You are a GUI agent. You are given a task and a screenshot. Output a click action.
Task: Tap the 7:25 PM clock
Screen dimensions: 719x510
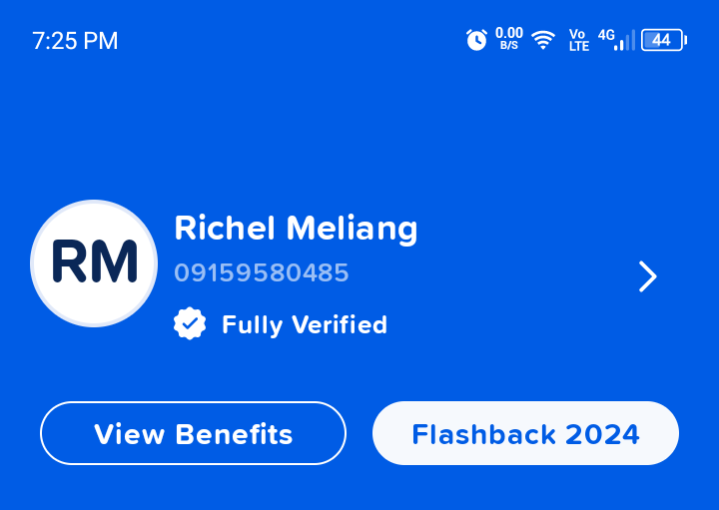pos(75,41)
